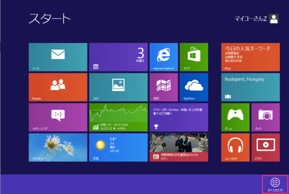Open the SkyDrive tile

(x=194, y=87)
